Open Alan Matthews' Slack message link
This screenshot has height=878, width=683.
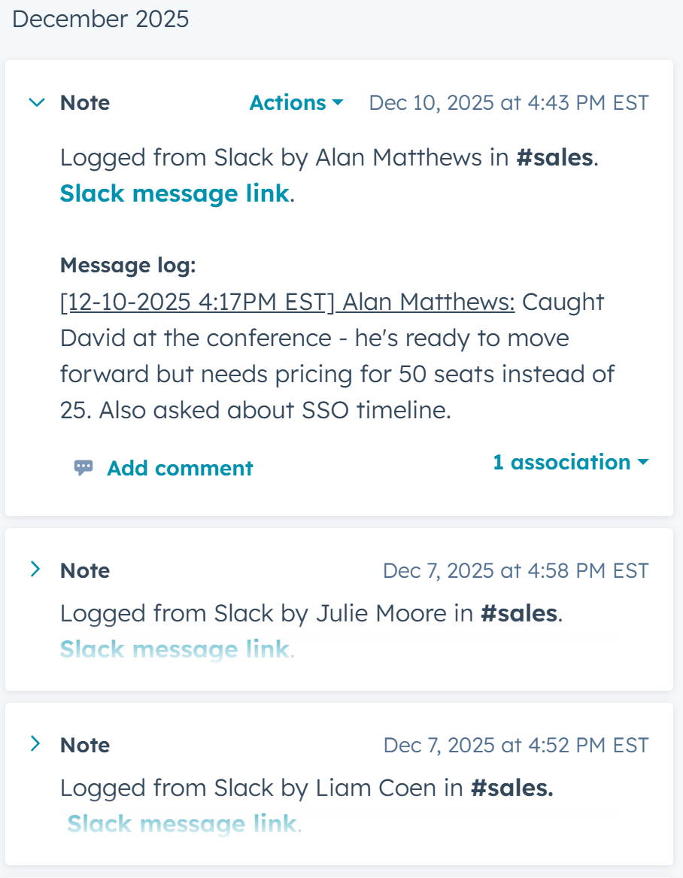tap(175, 193)
